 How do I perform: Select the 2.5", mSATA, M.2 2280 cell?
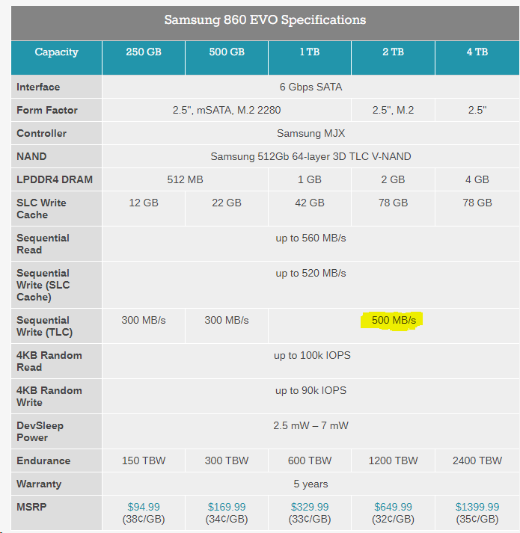[x=227, y=110]
